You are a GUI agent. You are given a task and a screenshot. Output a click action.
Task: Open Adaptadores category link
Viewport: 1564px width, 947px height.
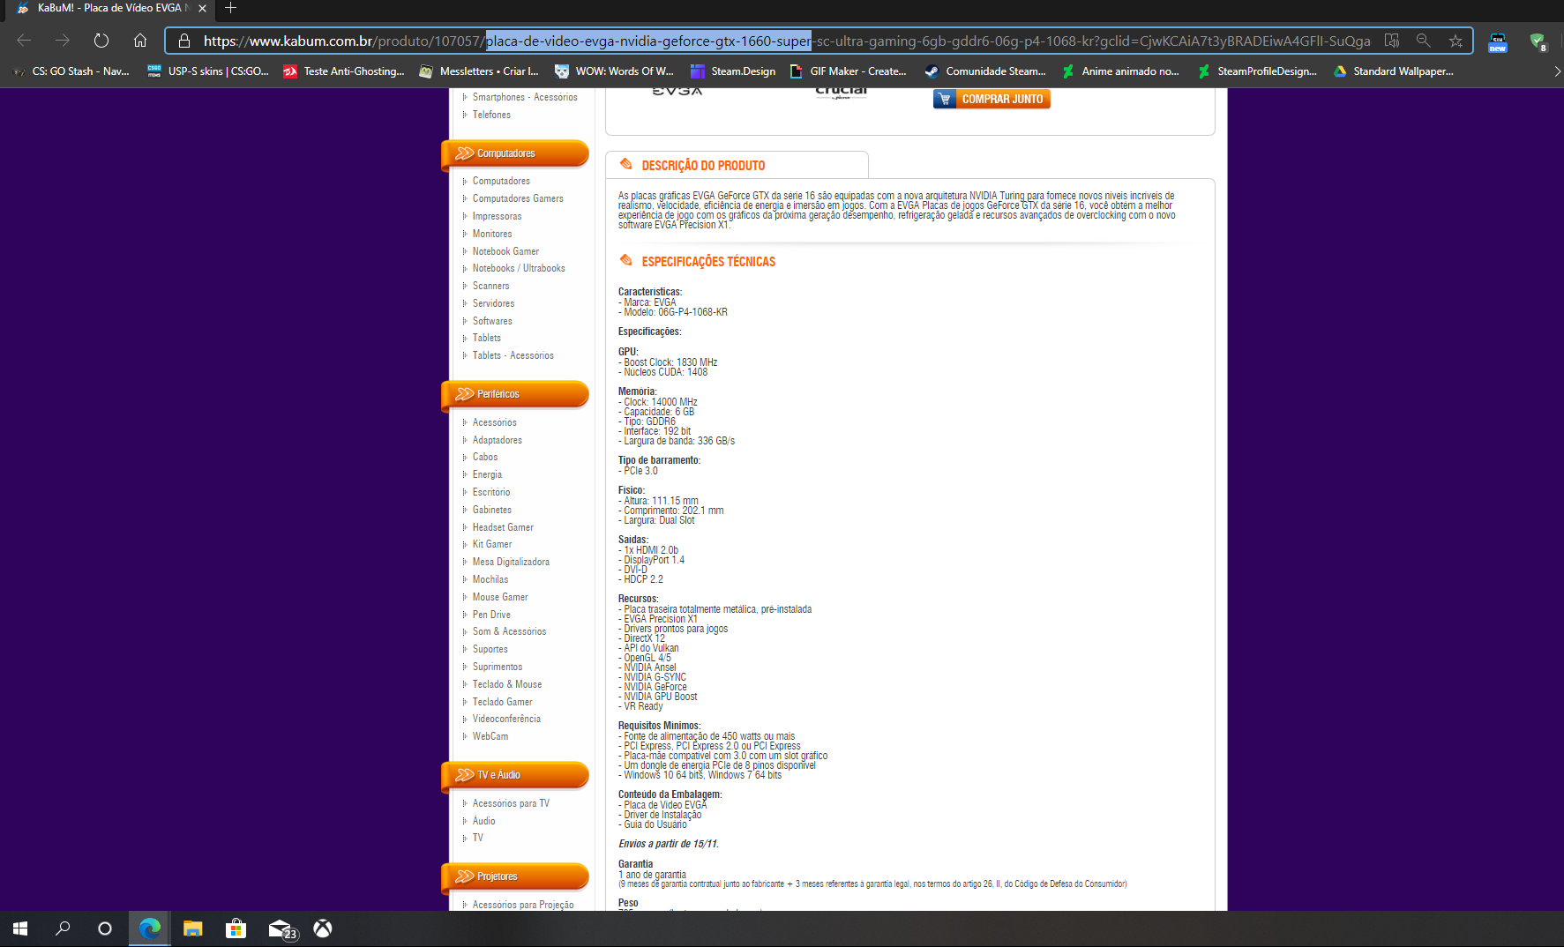[x=498, y=440]
